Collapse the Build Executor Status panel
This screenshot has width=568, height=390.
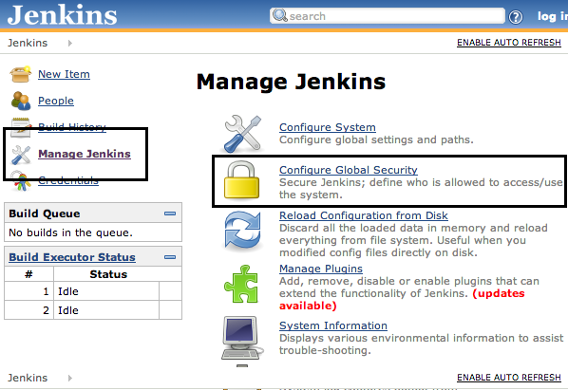(170, 257)
